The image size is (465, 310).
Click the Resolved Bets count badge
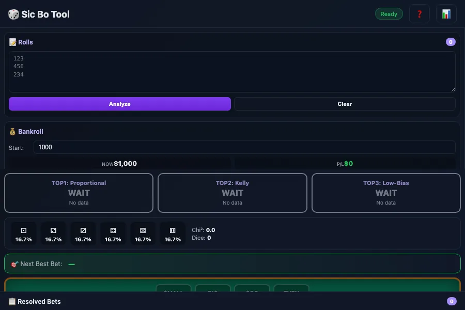[x=452, y=301]
